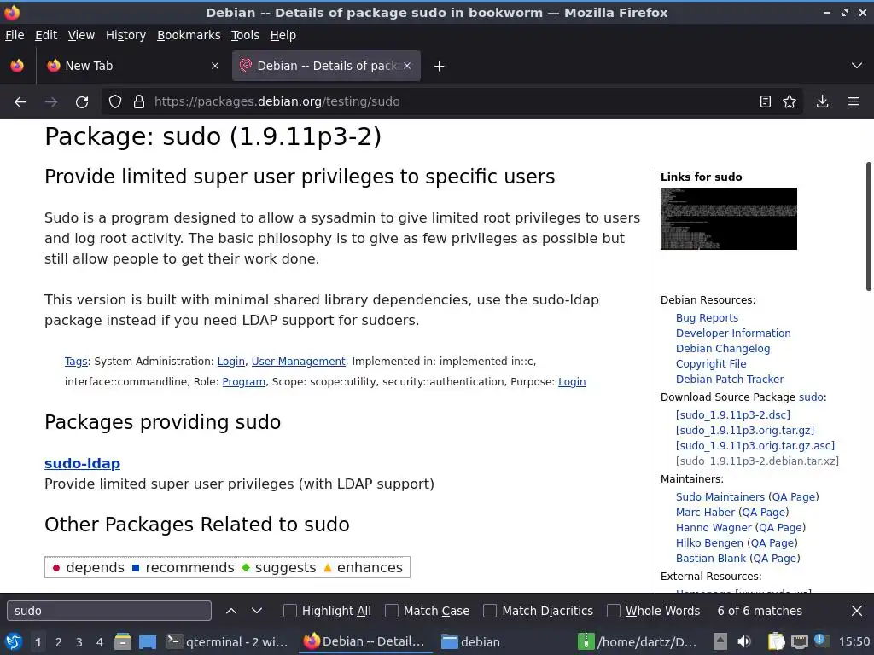The height and width of the screenshot is (655, 874).
Task: Follow the Tags link
Action: (76, 362)
